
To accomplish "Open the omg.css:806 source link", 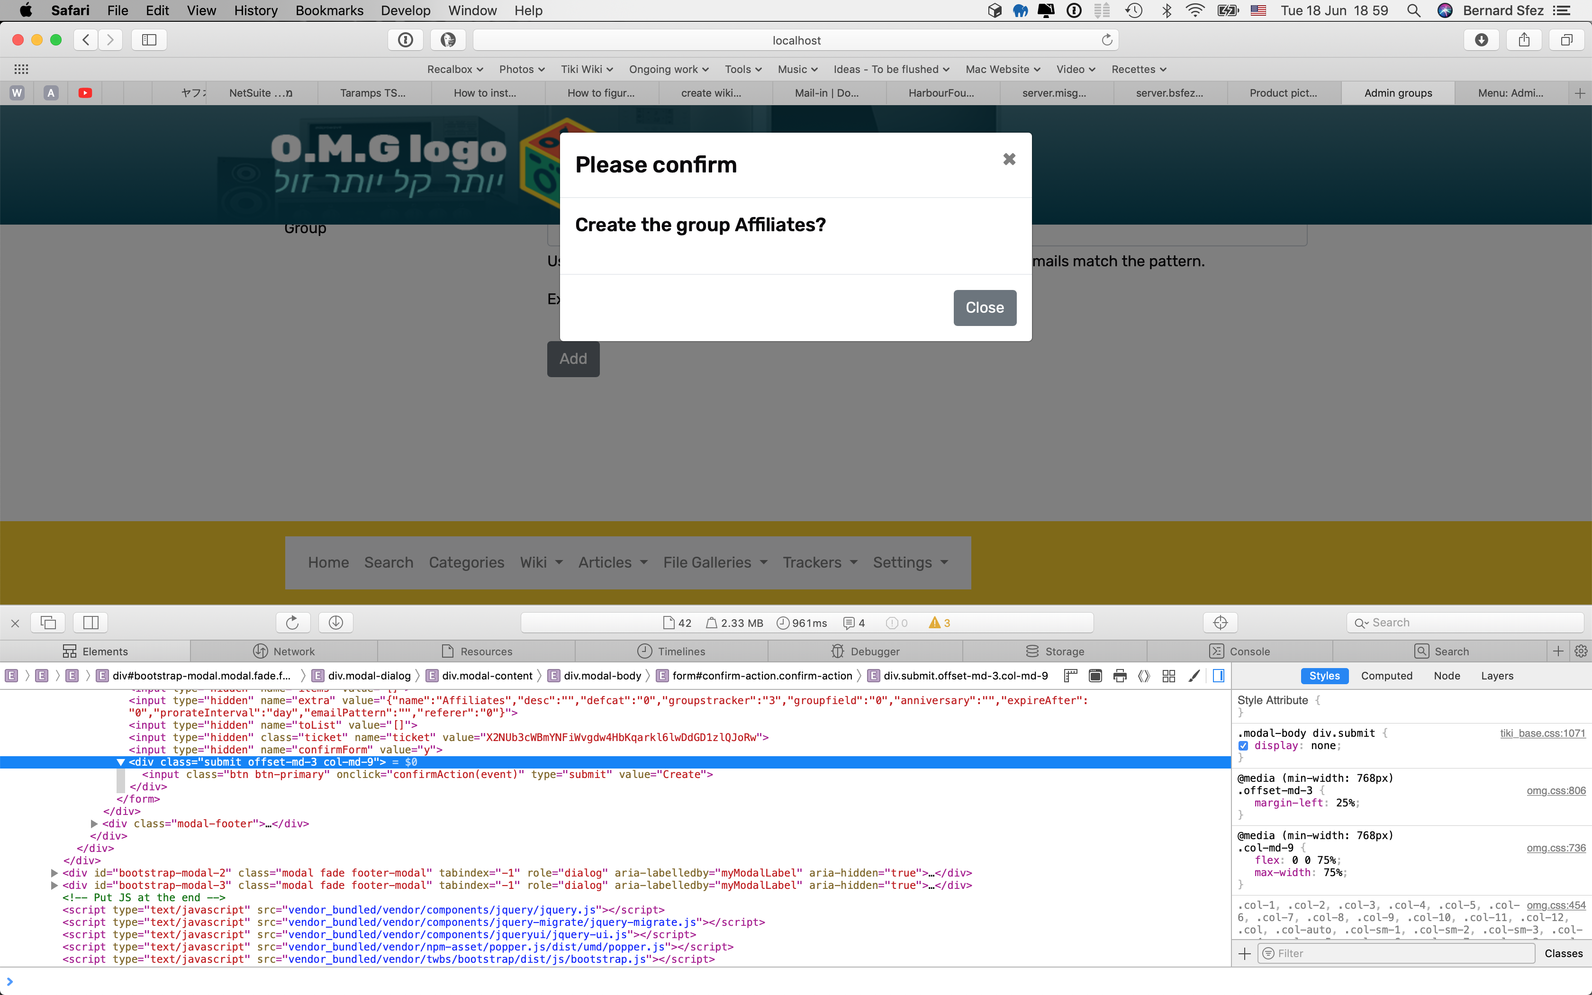I will tap(1556, 791).
